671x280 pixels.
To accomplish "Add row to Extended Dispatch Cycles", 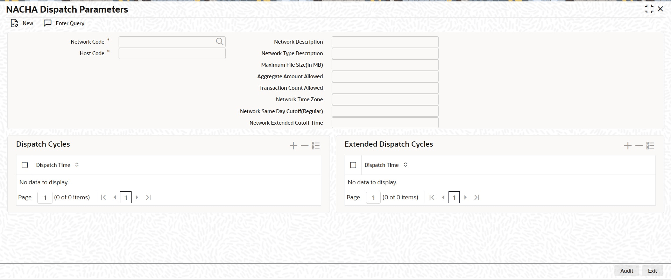I will [628, 146].
